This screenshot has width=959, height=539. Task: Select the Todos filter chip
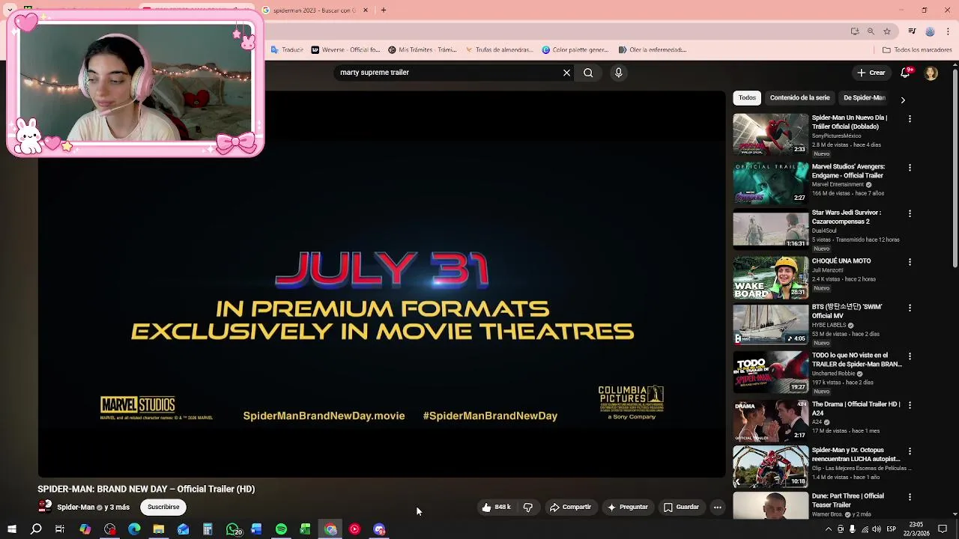[747, 98]
